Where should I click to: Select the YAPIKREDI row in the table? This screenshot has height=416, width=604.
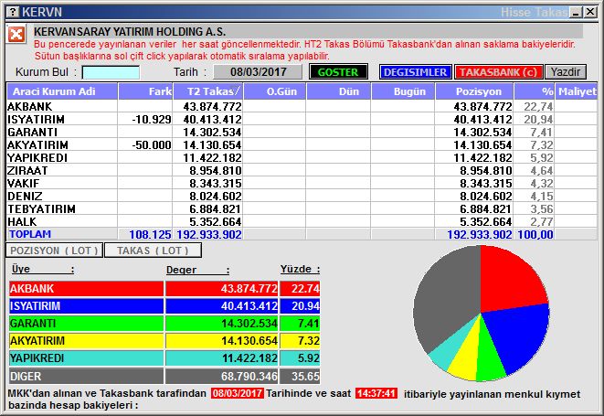coord(302,157)
